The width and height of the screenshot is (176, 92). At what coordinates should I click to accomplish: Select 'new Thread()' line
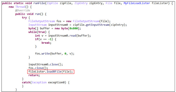pos(20,7)
